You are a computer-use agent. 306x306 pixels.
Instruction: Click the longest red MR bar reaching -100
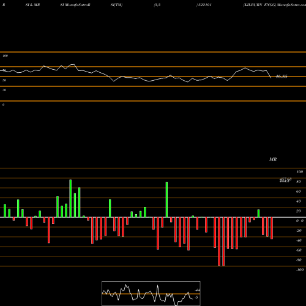223,242
